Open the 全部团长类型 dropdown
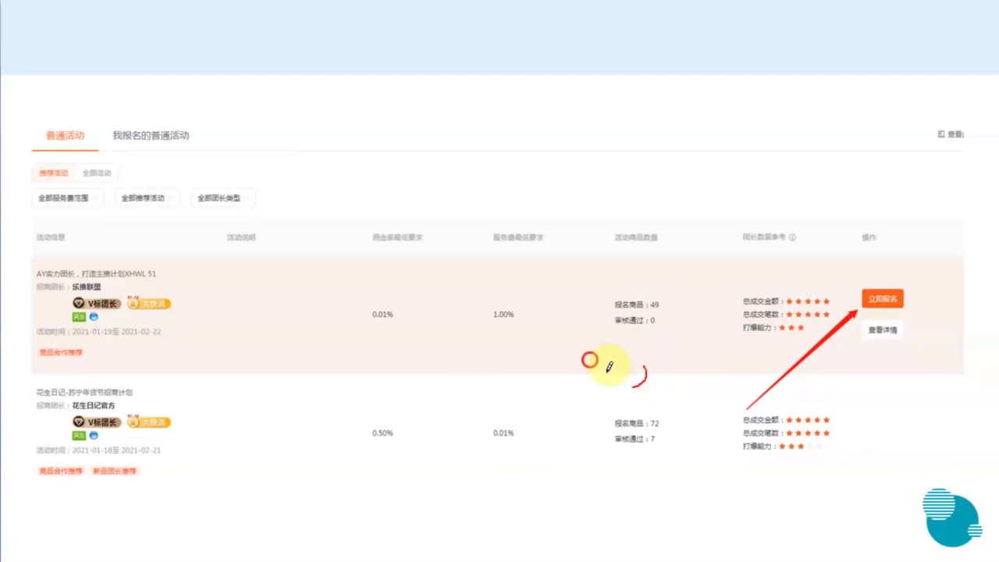 click(x=223, y=198)
